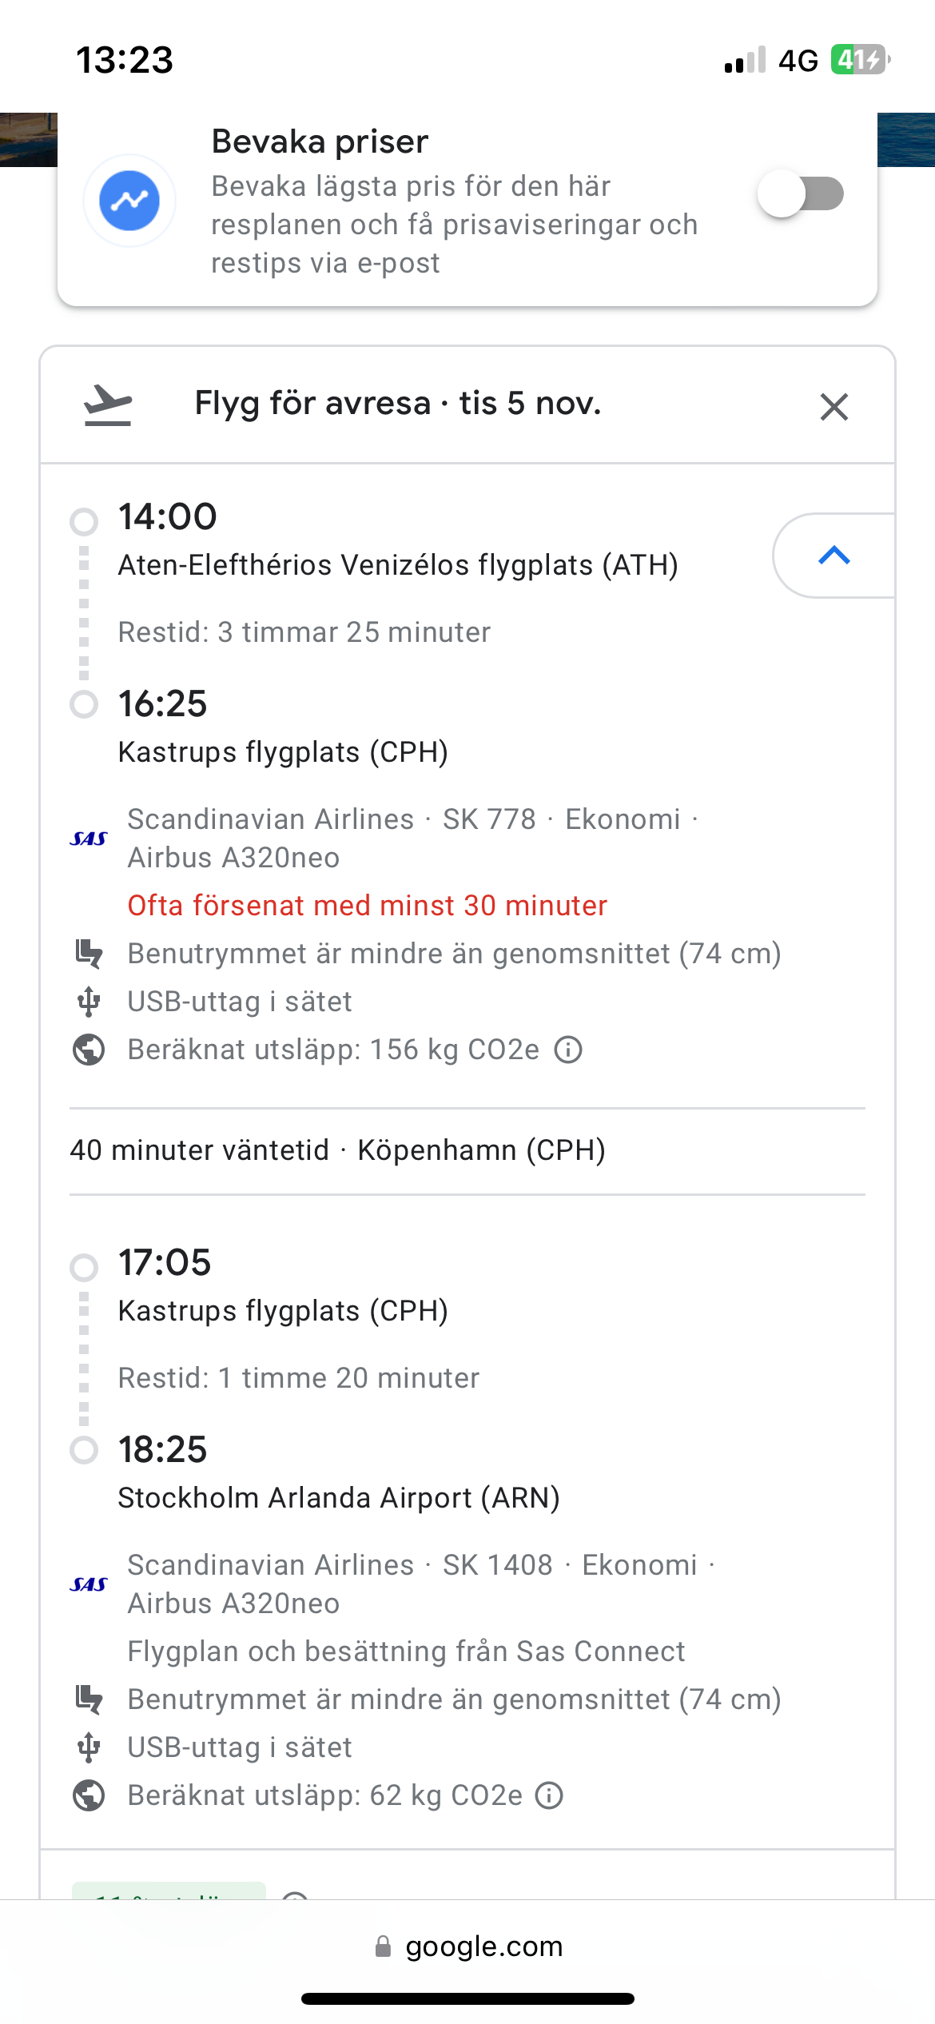Toggle the Bevaka priser price tracking switch
The image size is (935, 2024).
coord(801,193)
